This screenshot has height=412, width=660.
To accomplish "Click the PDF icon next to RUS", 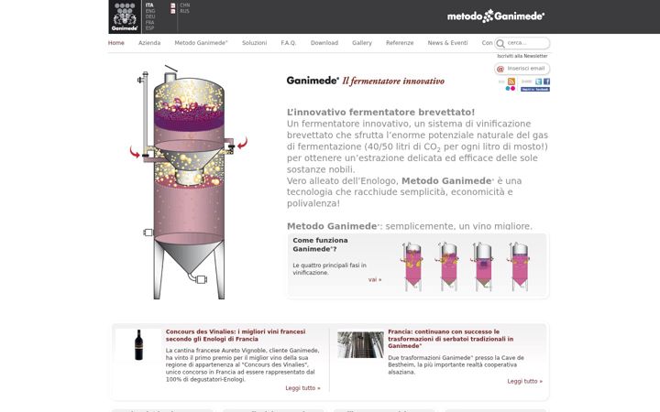I will (173, 11).
